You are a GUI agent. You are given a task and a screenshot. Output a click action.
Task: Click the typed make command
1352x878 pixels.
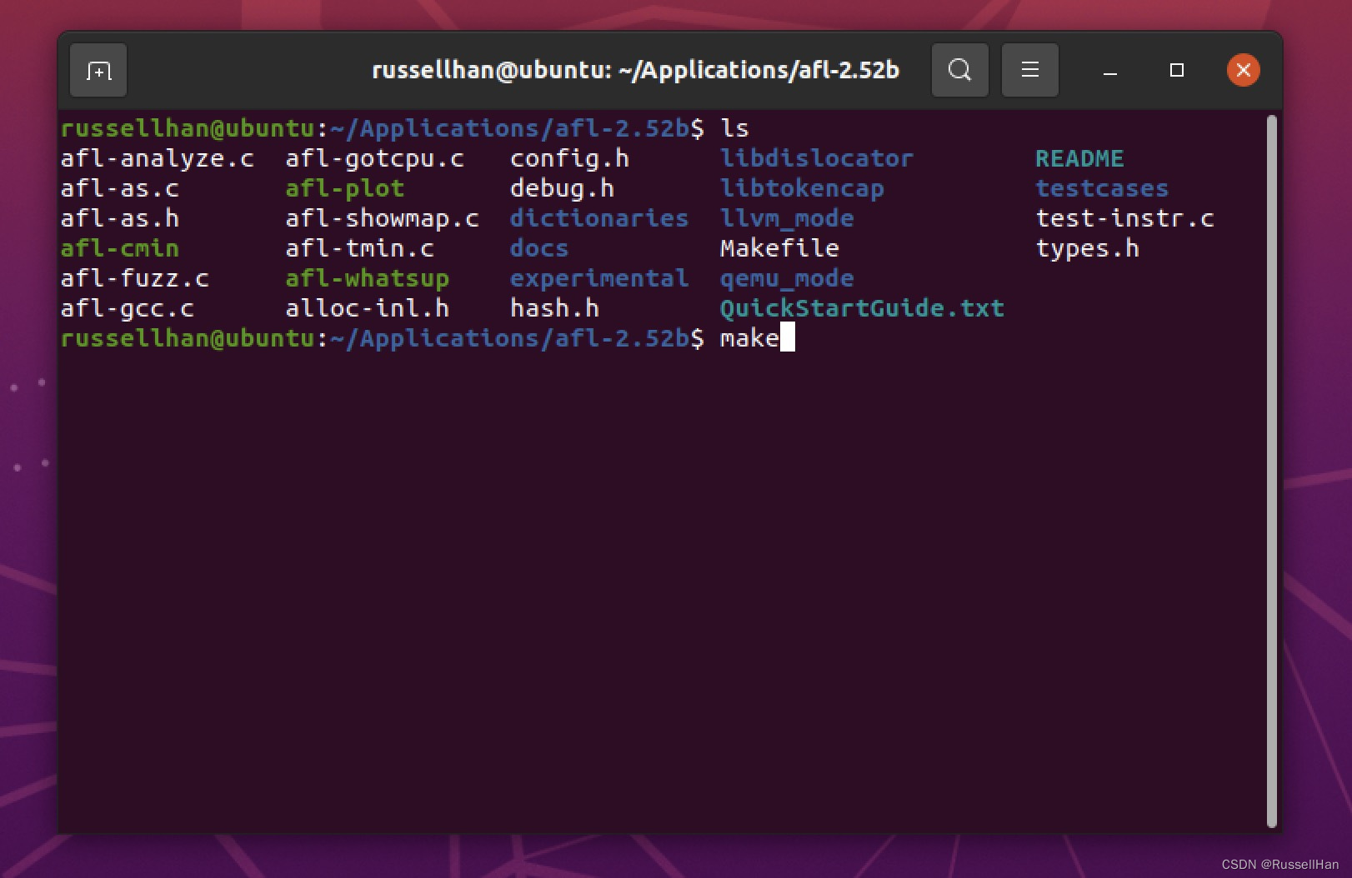tap(749, 339)
